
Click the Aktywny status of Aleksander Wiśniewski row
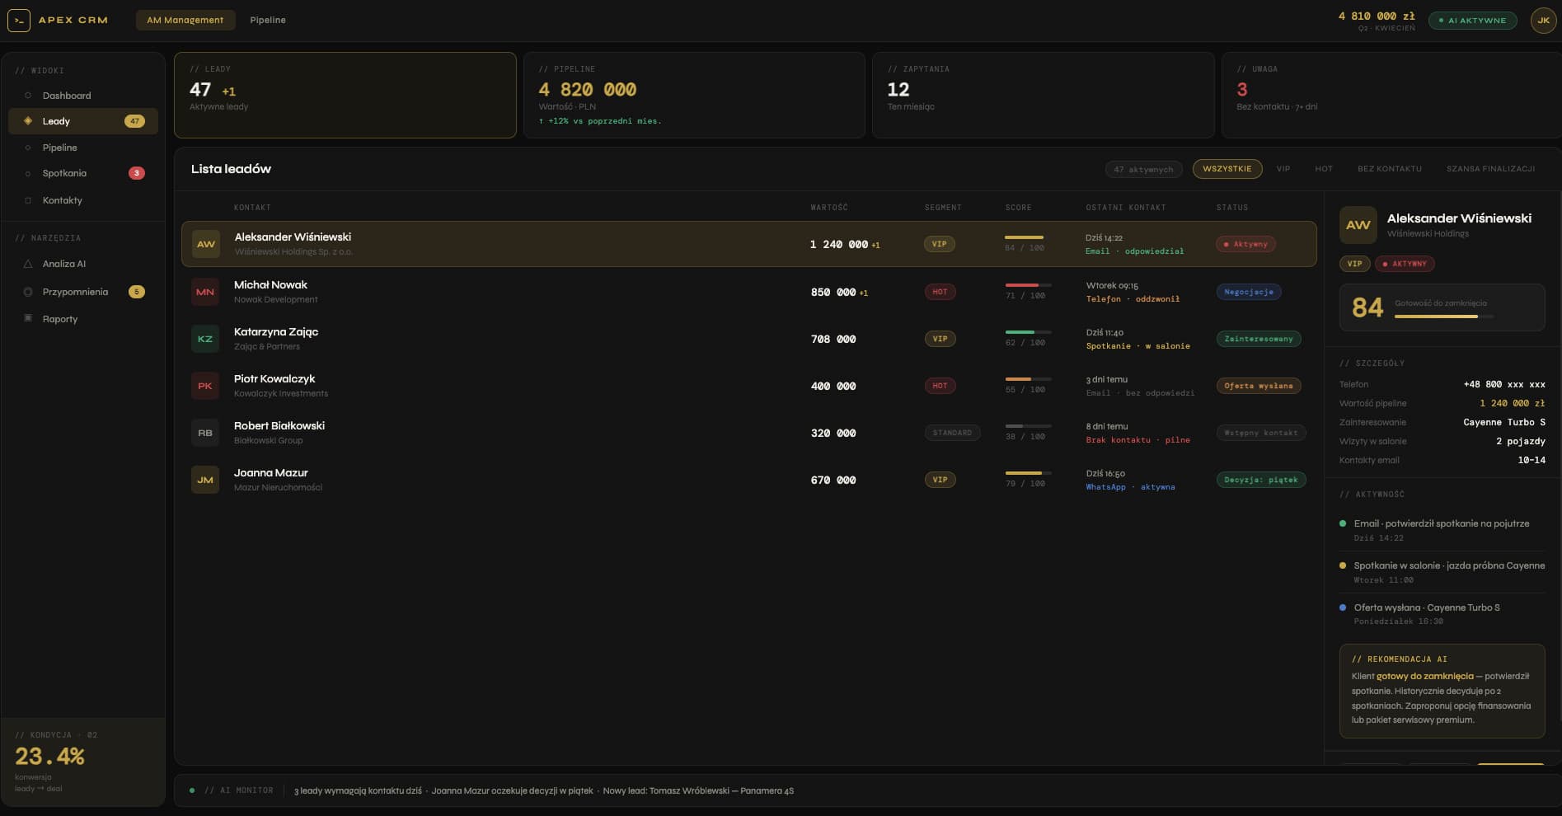[1245, 244]
